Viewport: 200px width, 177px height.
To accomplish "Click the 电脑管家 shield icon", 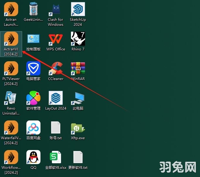I will [33, 69].
